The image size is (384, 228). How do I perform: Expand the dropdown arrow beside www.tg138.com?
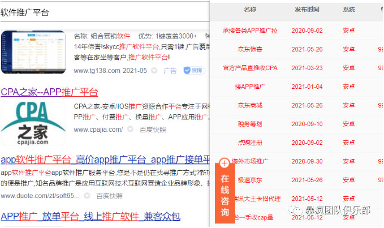(154, 71)
